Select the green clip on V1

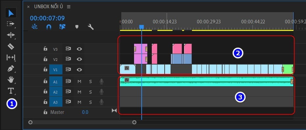[288, 69]
